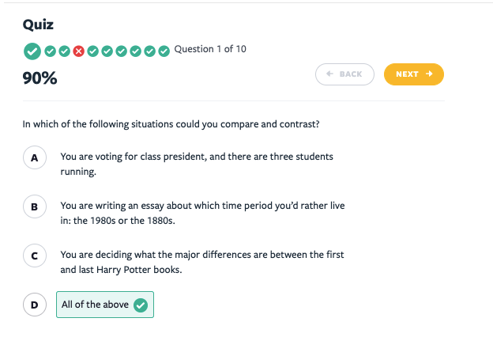Image resolution: width=493 pixels, height=356 pixels.
Task: Select the class president voting answer text
Action: click(x=197, y=164)
